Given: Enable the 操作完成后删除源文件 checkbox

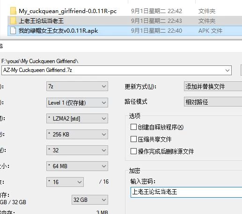Looking at the screenshot, I should (133, 151).
